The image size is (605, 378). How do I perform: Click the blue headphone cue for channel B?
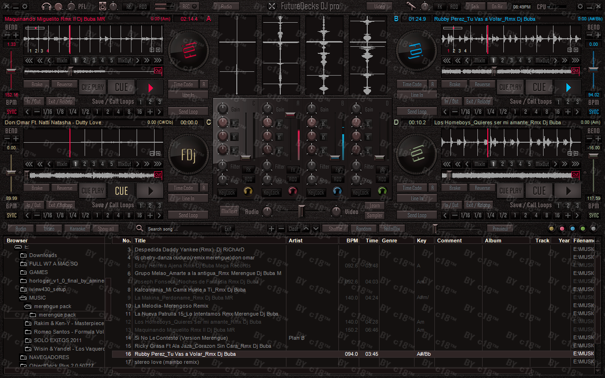(337, 191)
